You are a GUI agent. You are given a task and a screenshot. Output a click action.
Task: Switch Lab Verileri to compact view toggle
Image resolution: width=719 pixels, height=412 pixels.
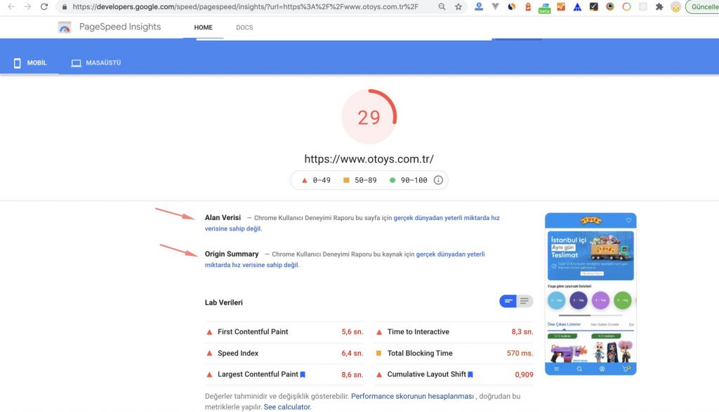[x=508, y=301]
